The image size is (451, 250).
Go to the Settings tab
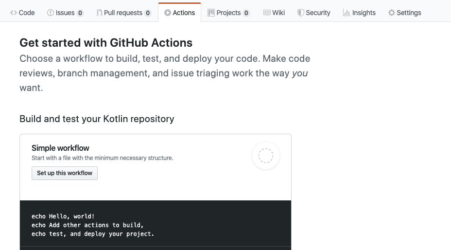pos(404,13)
